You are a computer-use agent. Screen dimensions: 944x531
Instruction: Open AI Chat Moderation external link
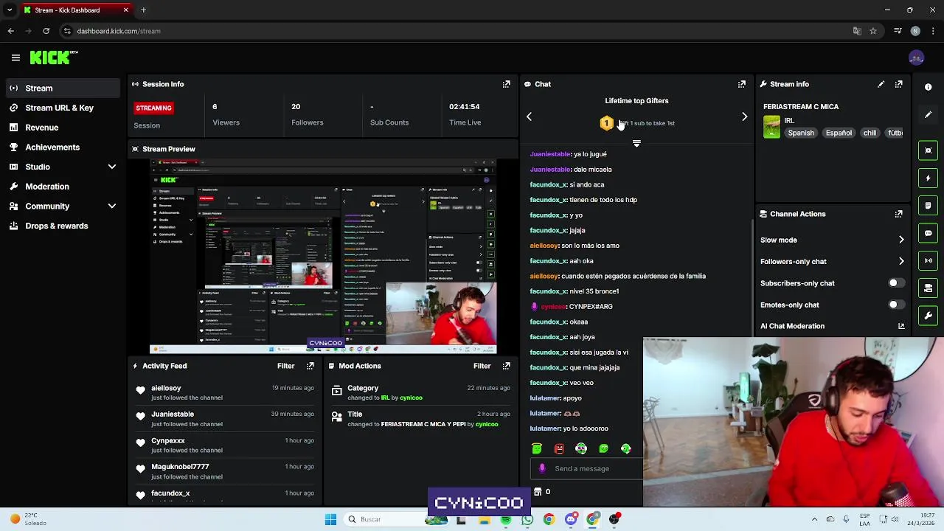(x=900, y=326)
